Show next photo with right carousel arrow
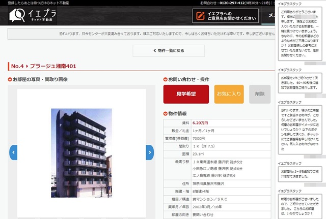Image resolution: width=326 pixels, height=219 pixels. pos(149,151)
